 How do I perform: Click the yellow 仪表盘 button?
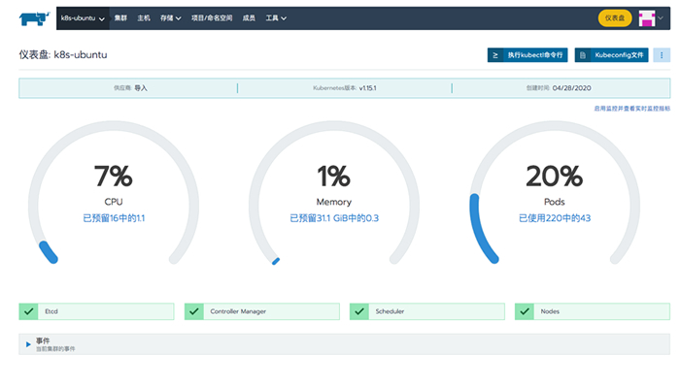615,18
